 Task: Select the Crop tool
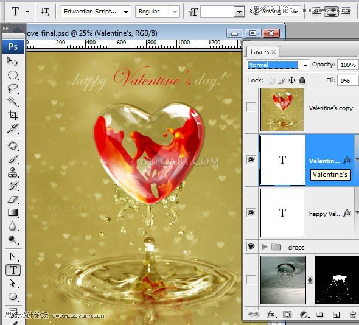tap(13, 115)
